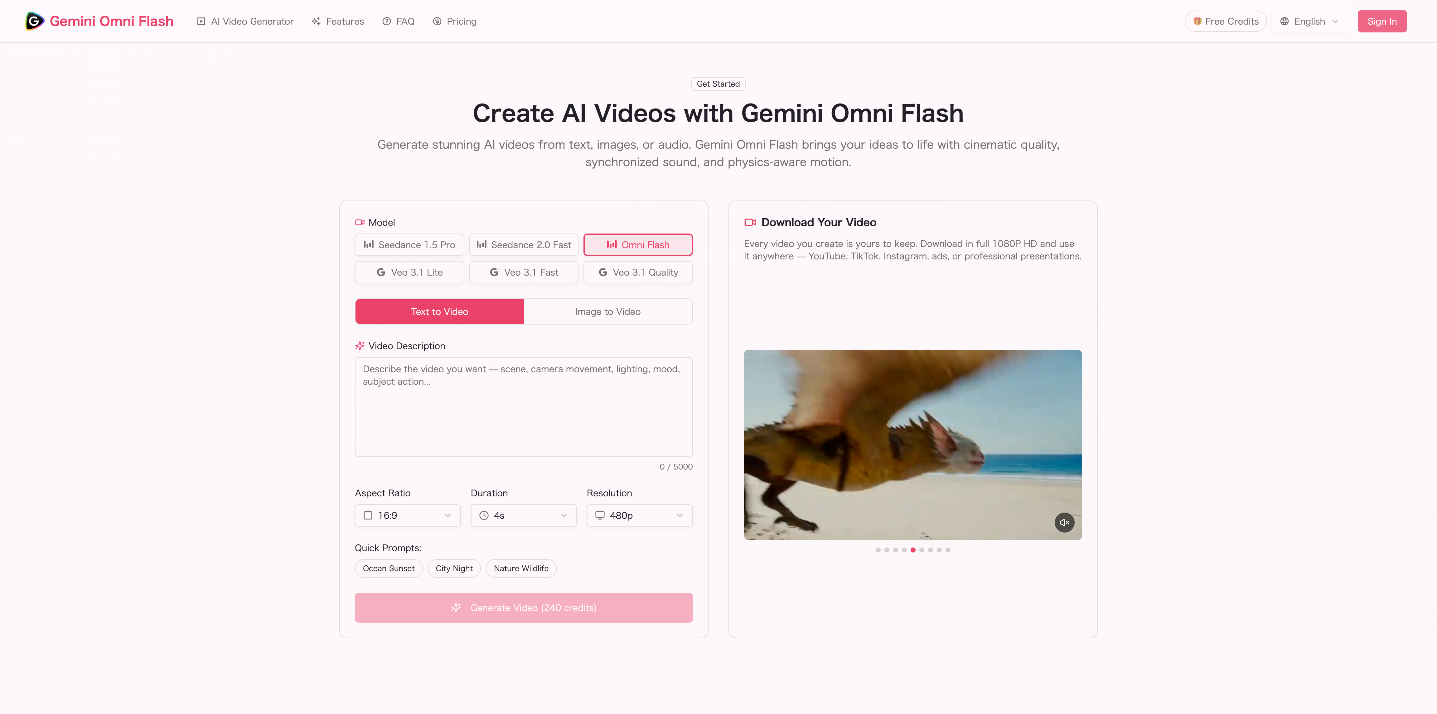Click the Google G icon on Veo 3.1 Quality

pos(603,272)
